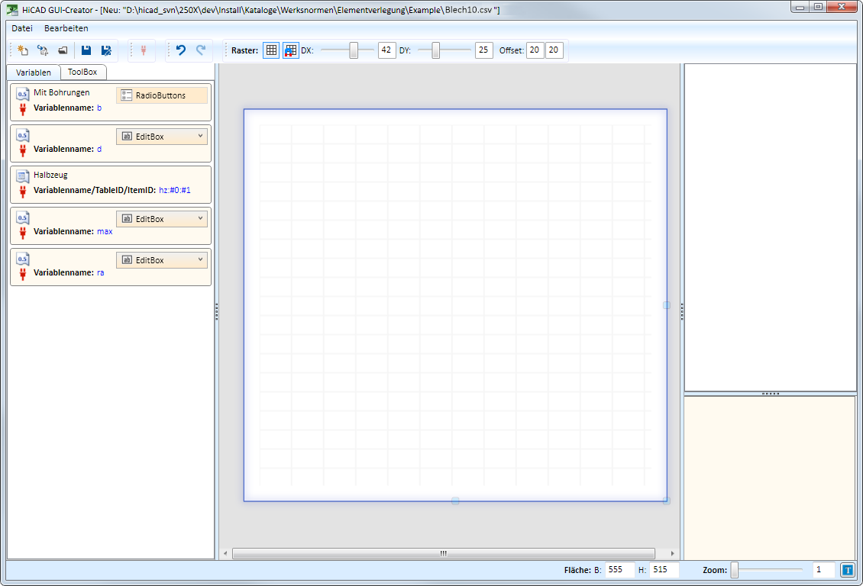Toggle the raster grid display button
Image resolution: width=863 pixels, height=586 pixels.
point(271,50)
